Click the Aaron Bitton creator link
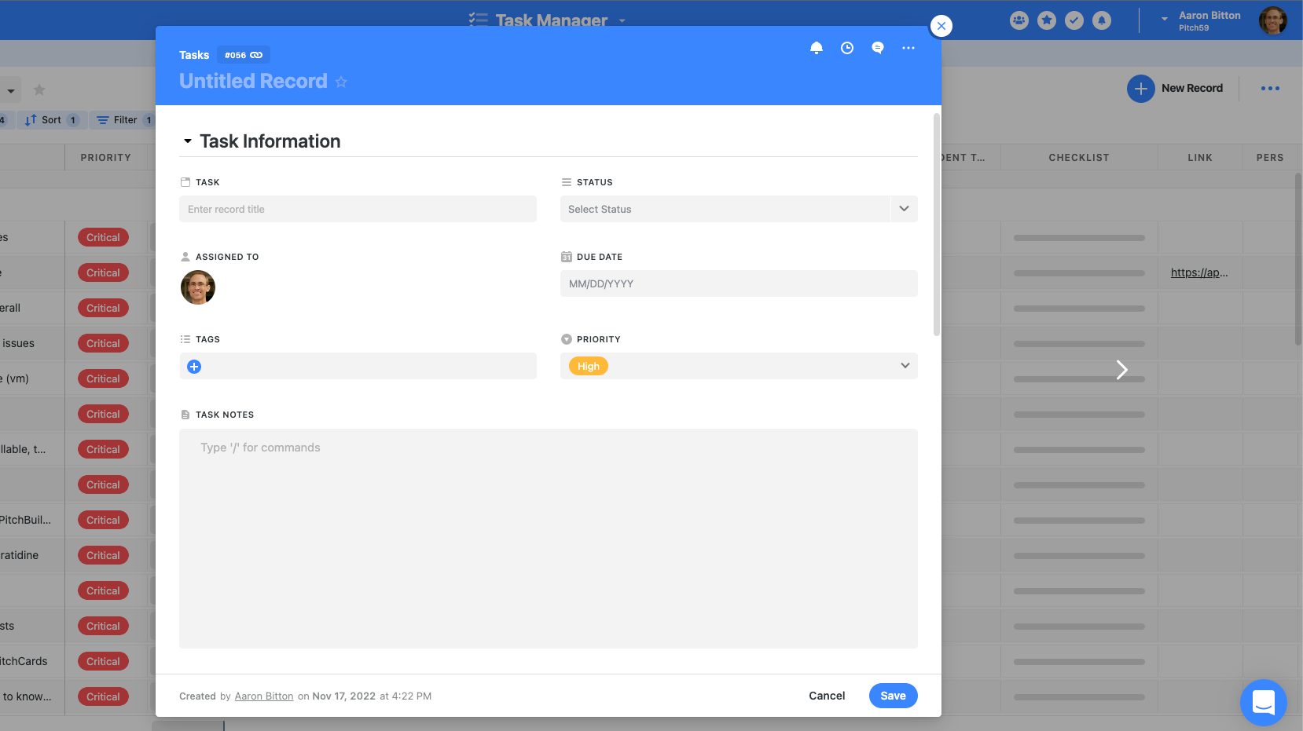 tap(264, 696)
